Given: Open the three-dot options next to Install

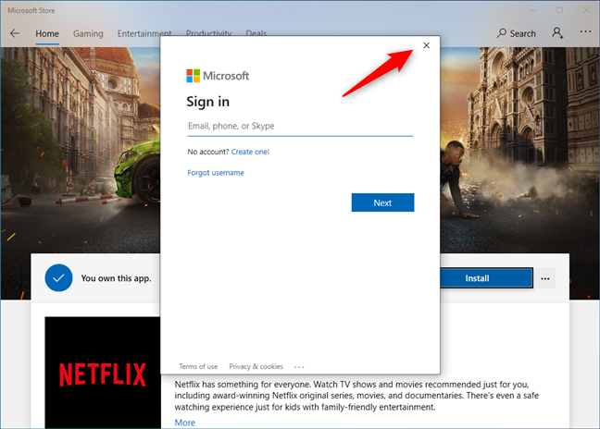Looking at the screenshot, I should click(545, 278).
